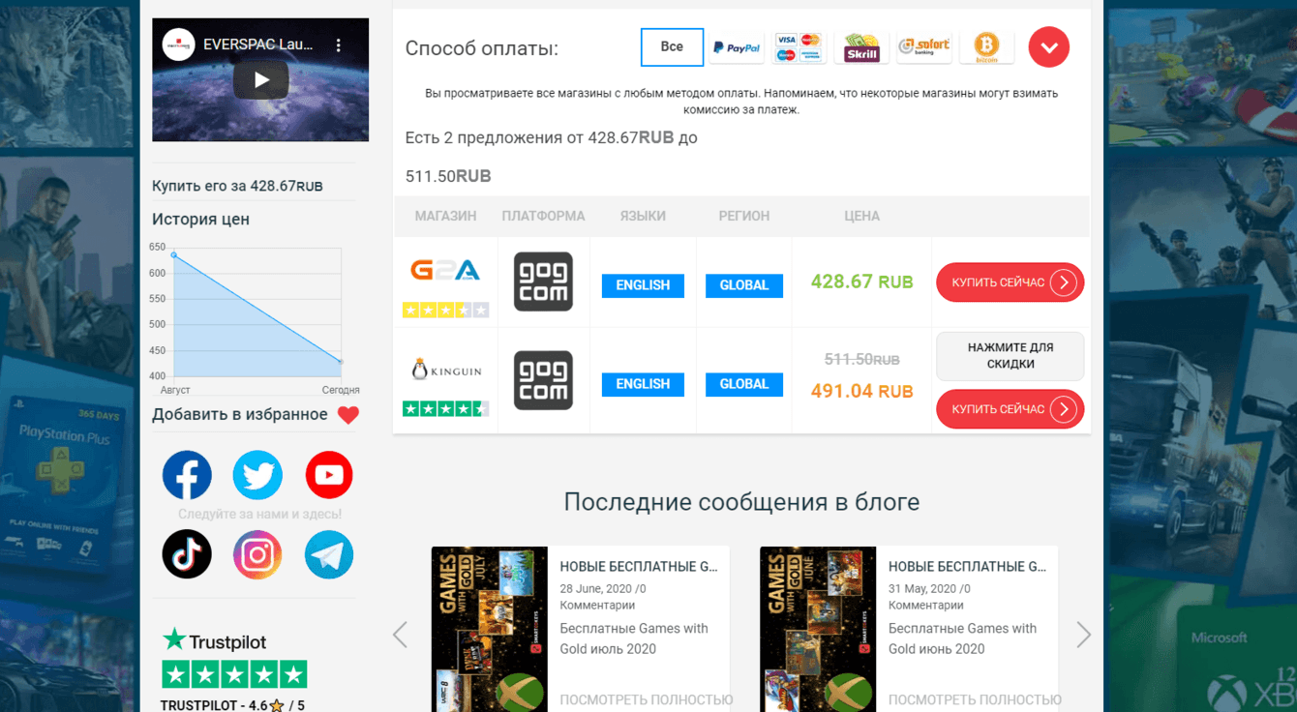The width and height of the screenshot is (1297, 712).
Task: Play the EVERSPACE launch trailer video
Action: pyautogui.click(x=260, y=80)
